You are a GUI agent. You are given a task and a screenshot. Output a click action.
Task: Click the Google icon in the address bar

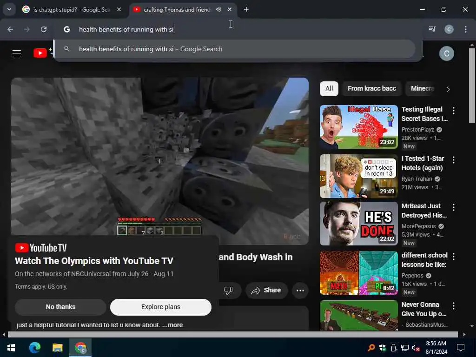point(67,29)
